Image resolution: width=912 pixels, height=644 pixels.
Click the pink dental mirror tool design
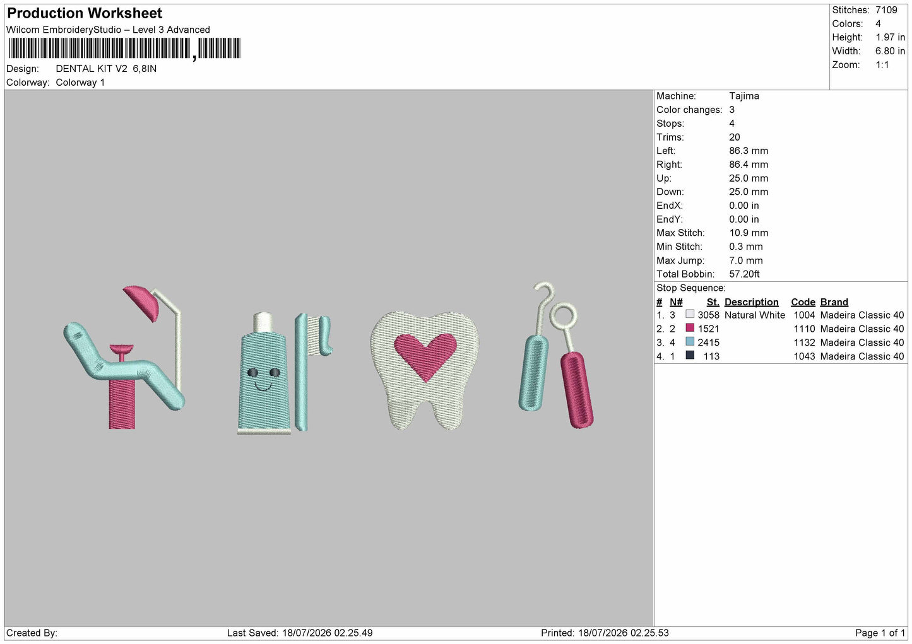point(572,366)
